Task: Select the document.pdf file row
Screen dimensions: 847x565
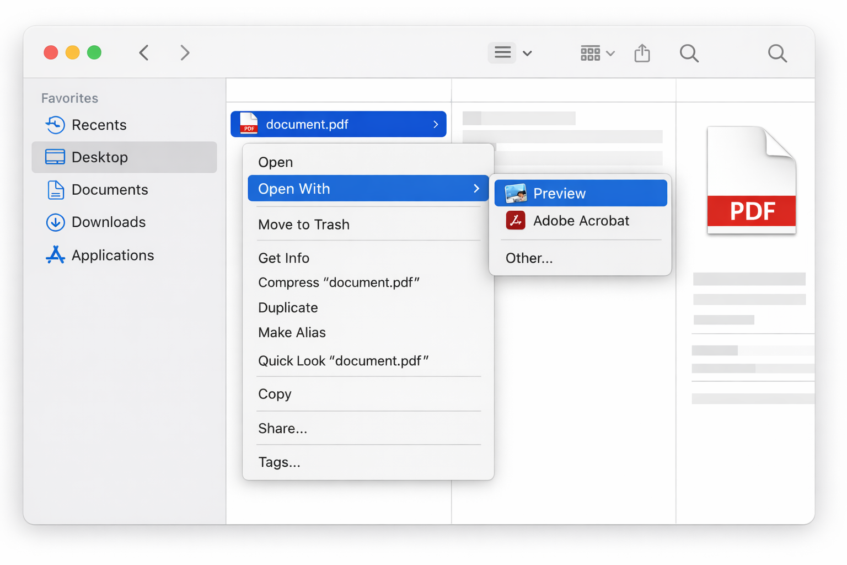Action: pyautogui.click(x=339, y=124)
